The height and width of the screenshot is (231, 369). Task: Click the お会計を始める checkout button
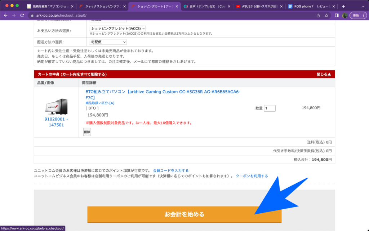pyautogui.click(x=184, y=214)
